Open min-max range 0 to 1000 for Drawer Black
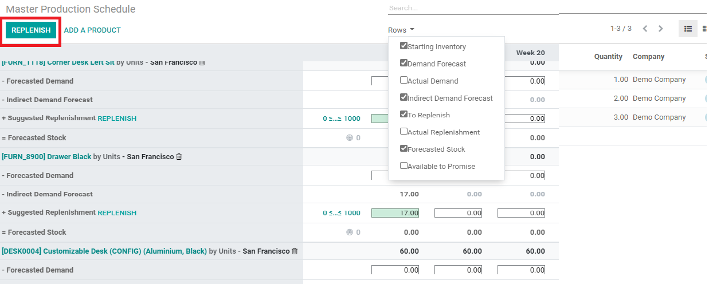The image size is (709, 284). pyautogui.click(x=342, y=213)
